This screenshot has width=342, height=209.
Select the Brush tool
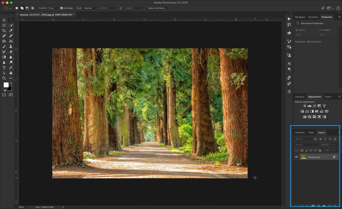4,46
